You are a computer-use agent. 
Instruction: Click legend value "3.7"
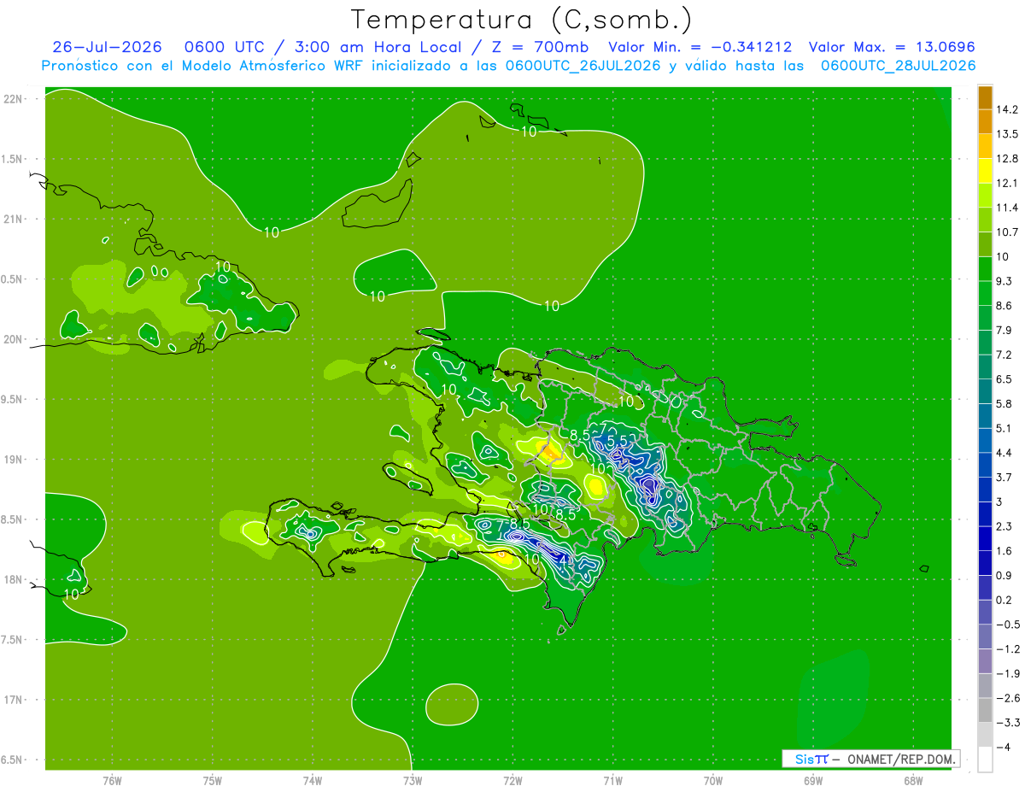1004,477
